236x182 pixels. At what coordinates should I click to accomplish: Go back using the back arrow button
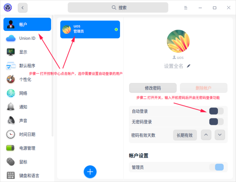pyautogui.click(x=23, y=8)
